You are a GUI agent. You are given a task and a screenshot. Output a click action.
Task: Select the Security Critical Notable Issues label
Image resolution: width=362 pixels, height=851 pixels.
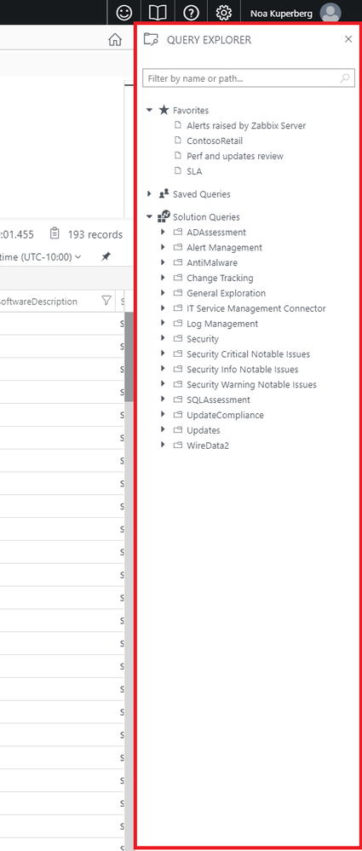click(249, 354)
